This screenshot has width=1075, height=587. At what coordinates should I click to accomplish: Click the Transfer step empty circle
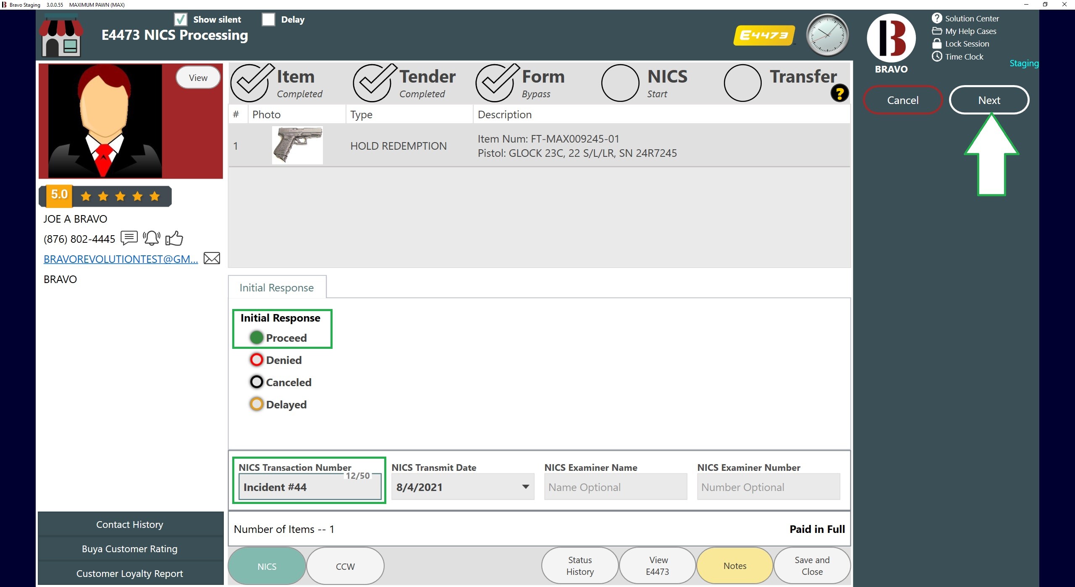coord(742,83)
